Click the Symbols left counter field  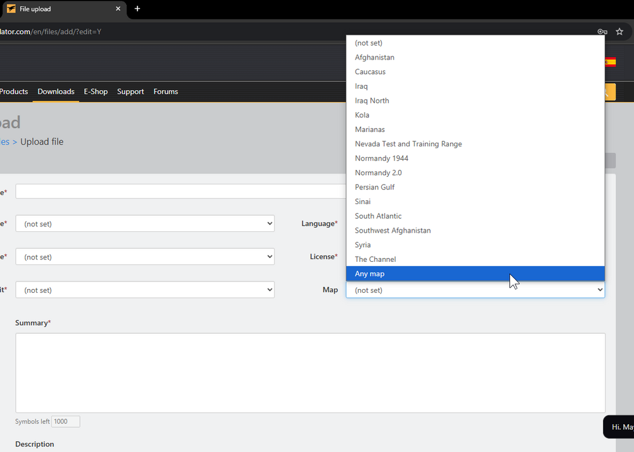[65, 422]
